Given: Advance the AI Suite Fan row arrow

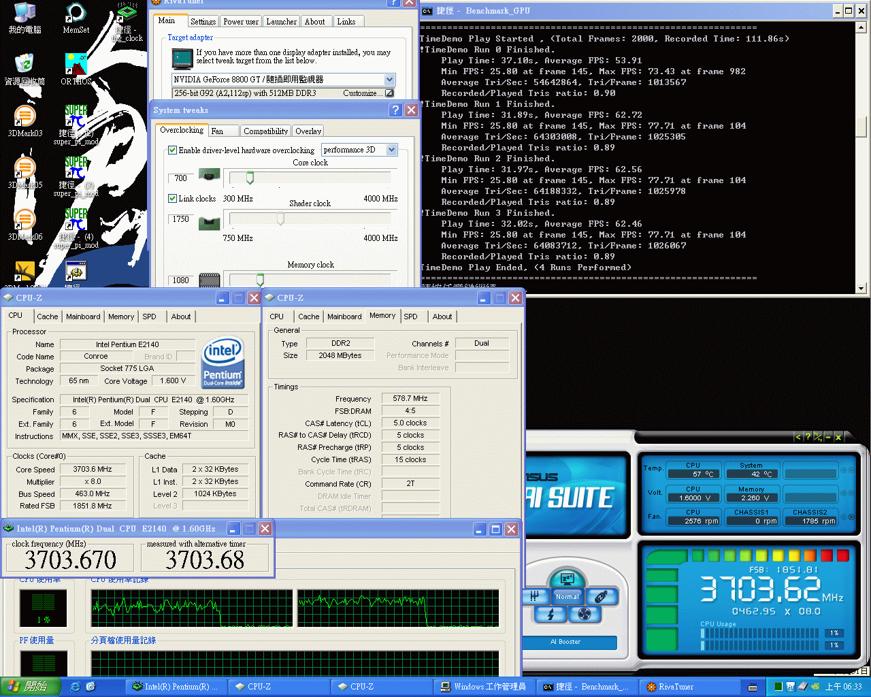Looking at the screenshot, I should click(852, 518).
